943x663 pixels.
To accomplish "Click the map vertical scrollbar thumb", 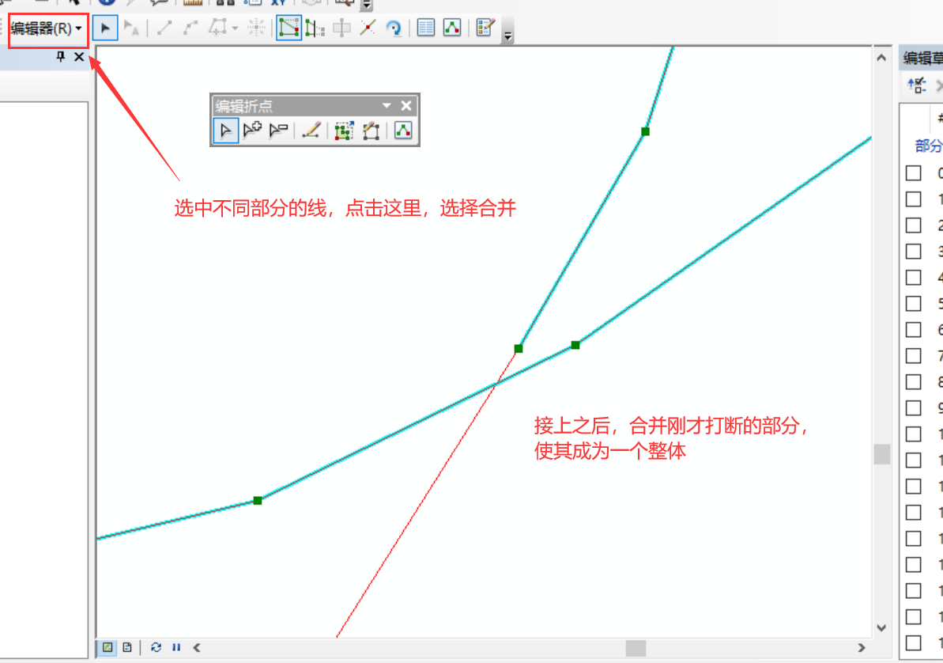I will click(x=881, y=454).
